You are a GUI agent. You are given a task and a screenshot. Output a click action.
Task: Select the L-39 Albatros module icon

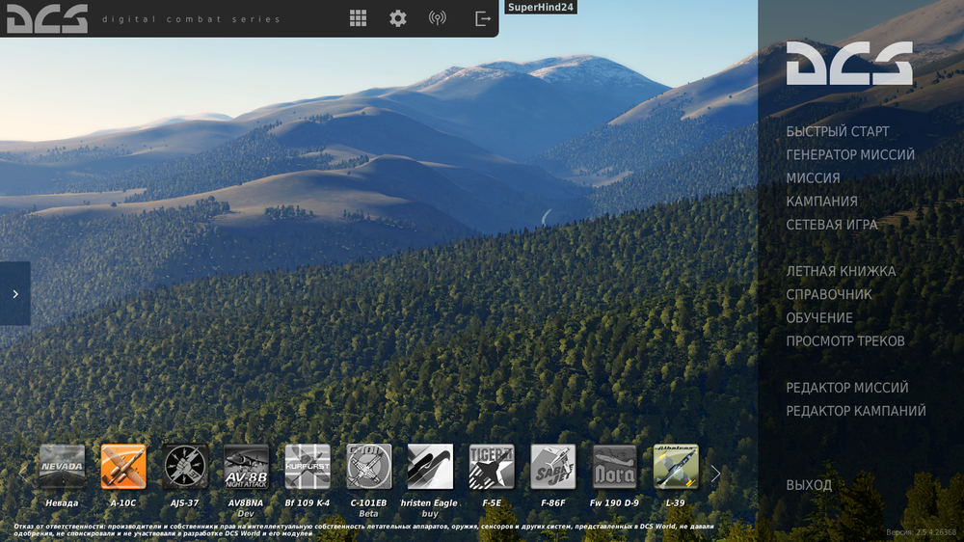click(676, 467)
